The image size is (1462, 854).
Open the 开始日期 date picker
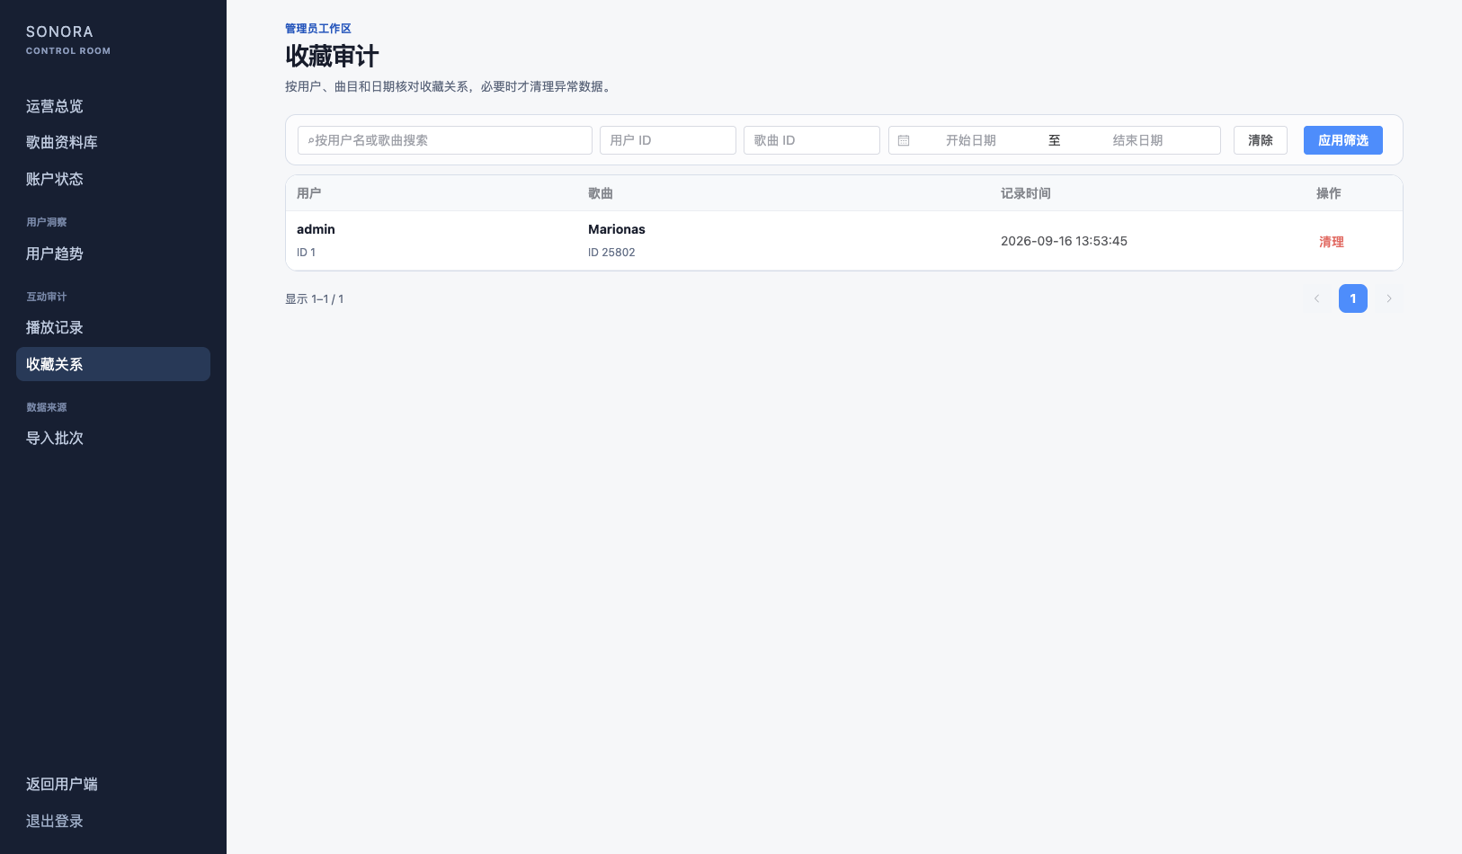[x=971, y=140]
